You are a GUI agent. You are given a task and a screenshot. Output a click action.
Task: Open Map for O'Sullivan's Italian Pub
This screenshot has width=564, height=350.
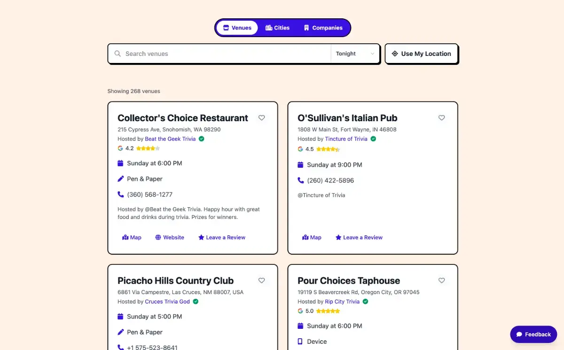(x=312, y=237)
